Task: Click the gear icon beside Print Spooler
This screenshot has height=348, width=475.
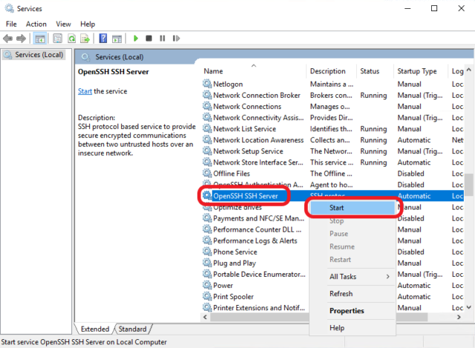Action: tap(207, 296)
